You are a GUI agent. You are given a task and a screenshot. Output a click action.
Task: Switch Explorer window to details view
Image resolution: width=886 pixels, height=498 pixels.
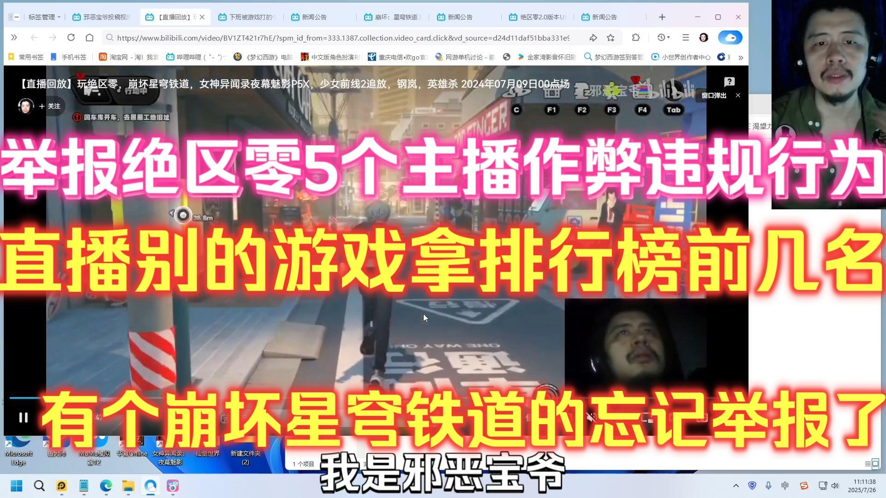coord(868,463)
